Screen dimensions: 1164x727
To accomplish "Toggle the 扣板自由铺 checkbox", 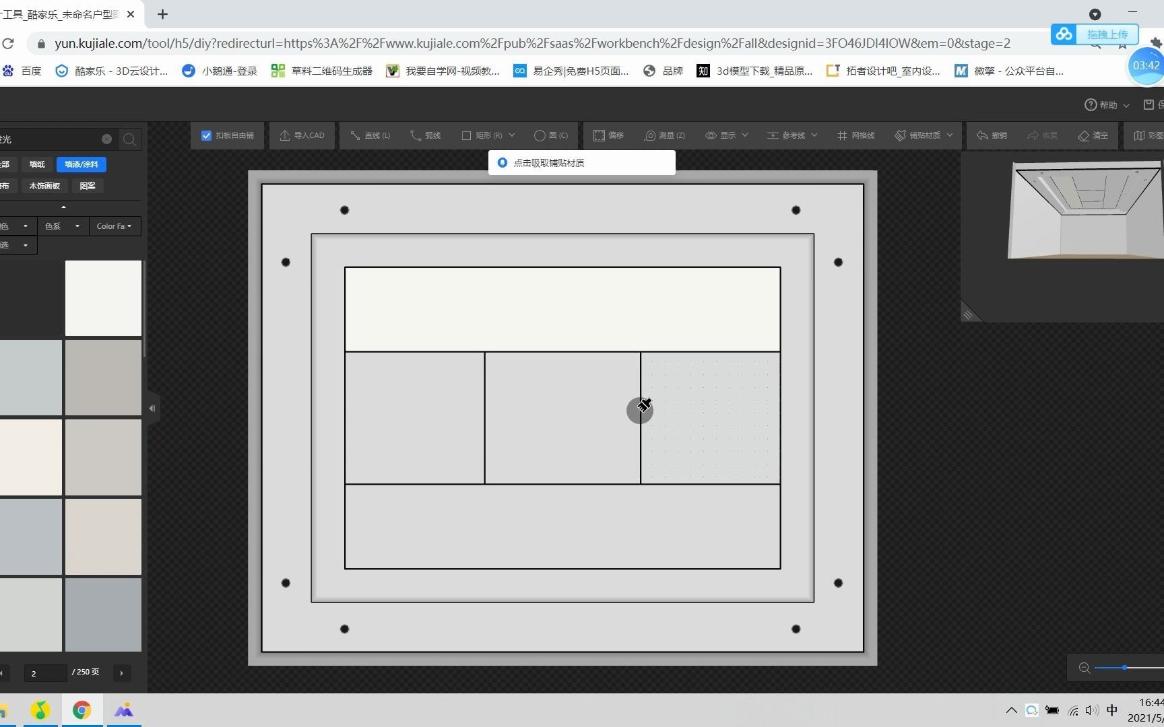I will (206, 135).
